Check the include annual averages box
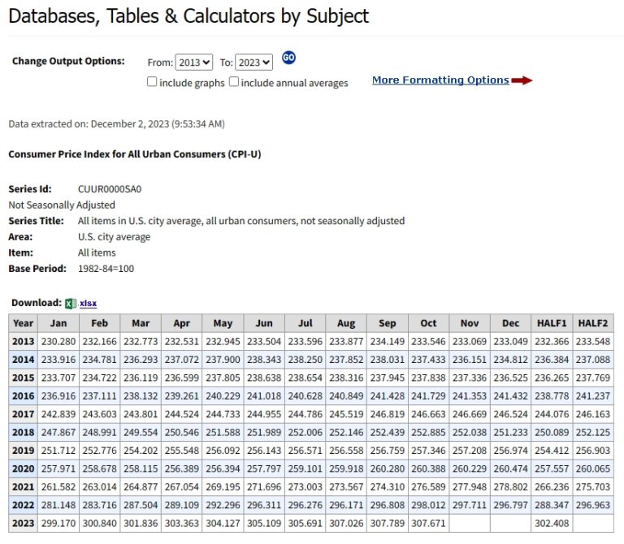624x544 pixels. [234, 81]
